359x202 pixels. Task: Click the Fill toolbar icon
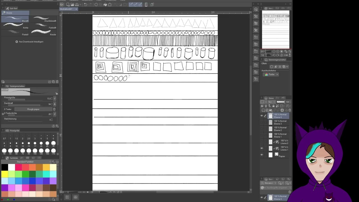(105, 4)
